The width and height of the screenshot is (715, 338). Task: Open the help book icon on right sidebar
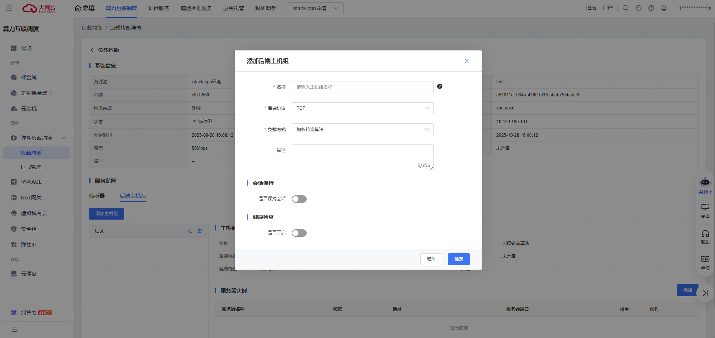[x=705, y=260]
